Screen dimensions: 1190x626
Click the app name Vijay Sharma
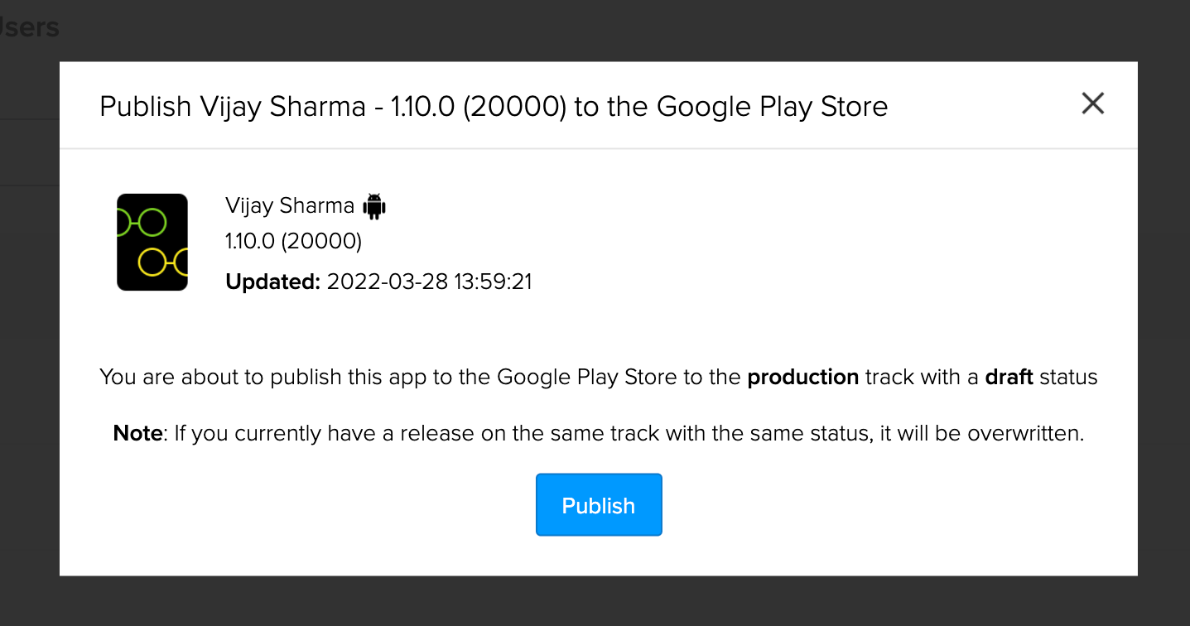[x=290, y=205]
